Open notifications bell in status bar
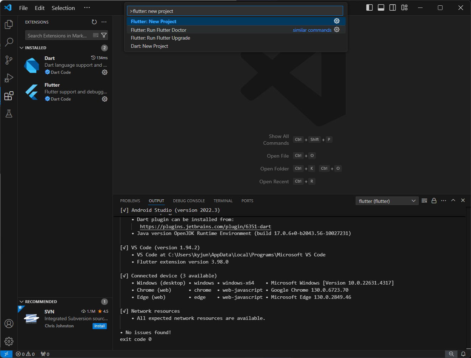Screen dimensions: 471x358 tap(463, 354)
